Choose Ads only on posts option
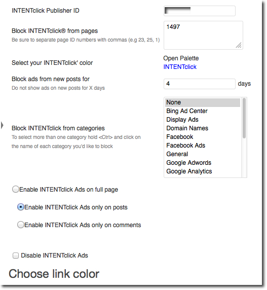 21,207
